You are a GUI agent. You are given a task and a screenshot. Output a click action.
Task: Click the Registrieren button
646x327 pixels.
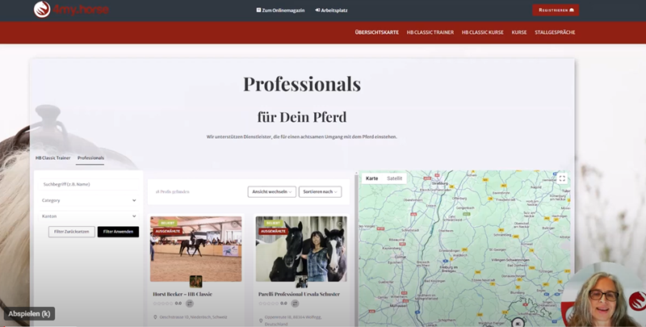point(556,10)
